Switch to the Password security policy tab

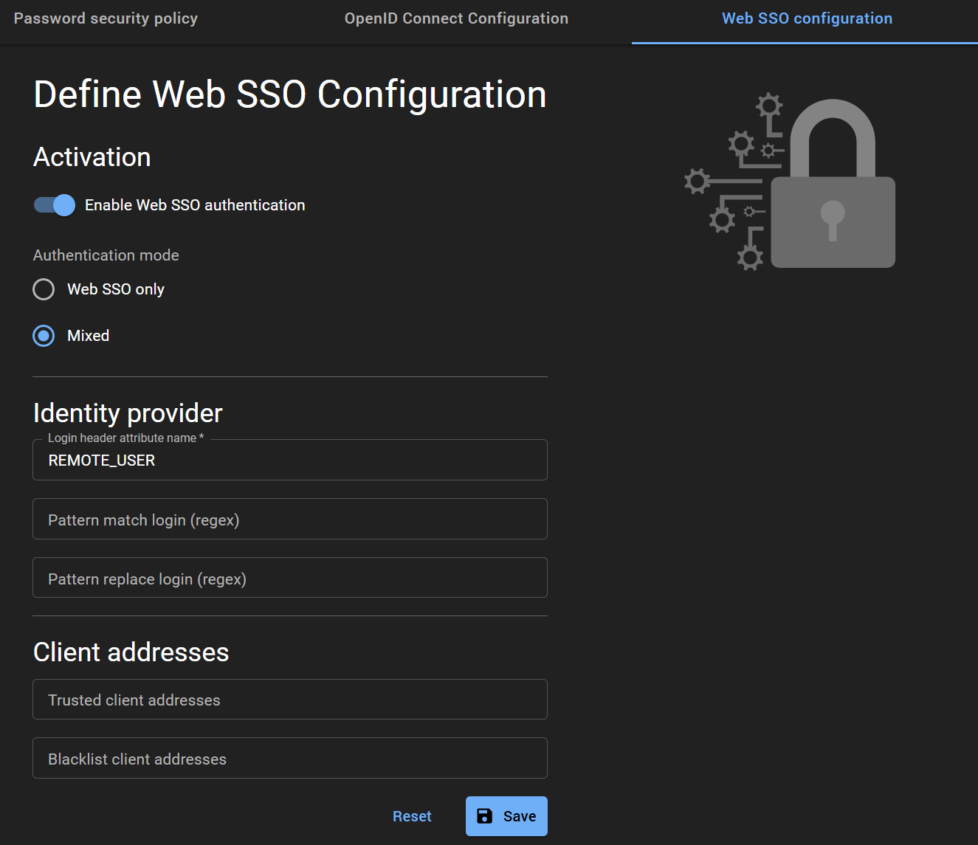click(x=106, y=18)
